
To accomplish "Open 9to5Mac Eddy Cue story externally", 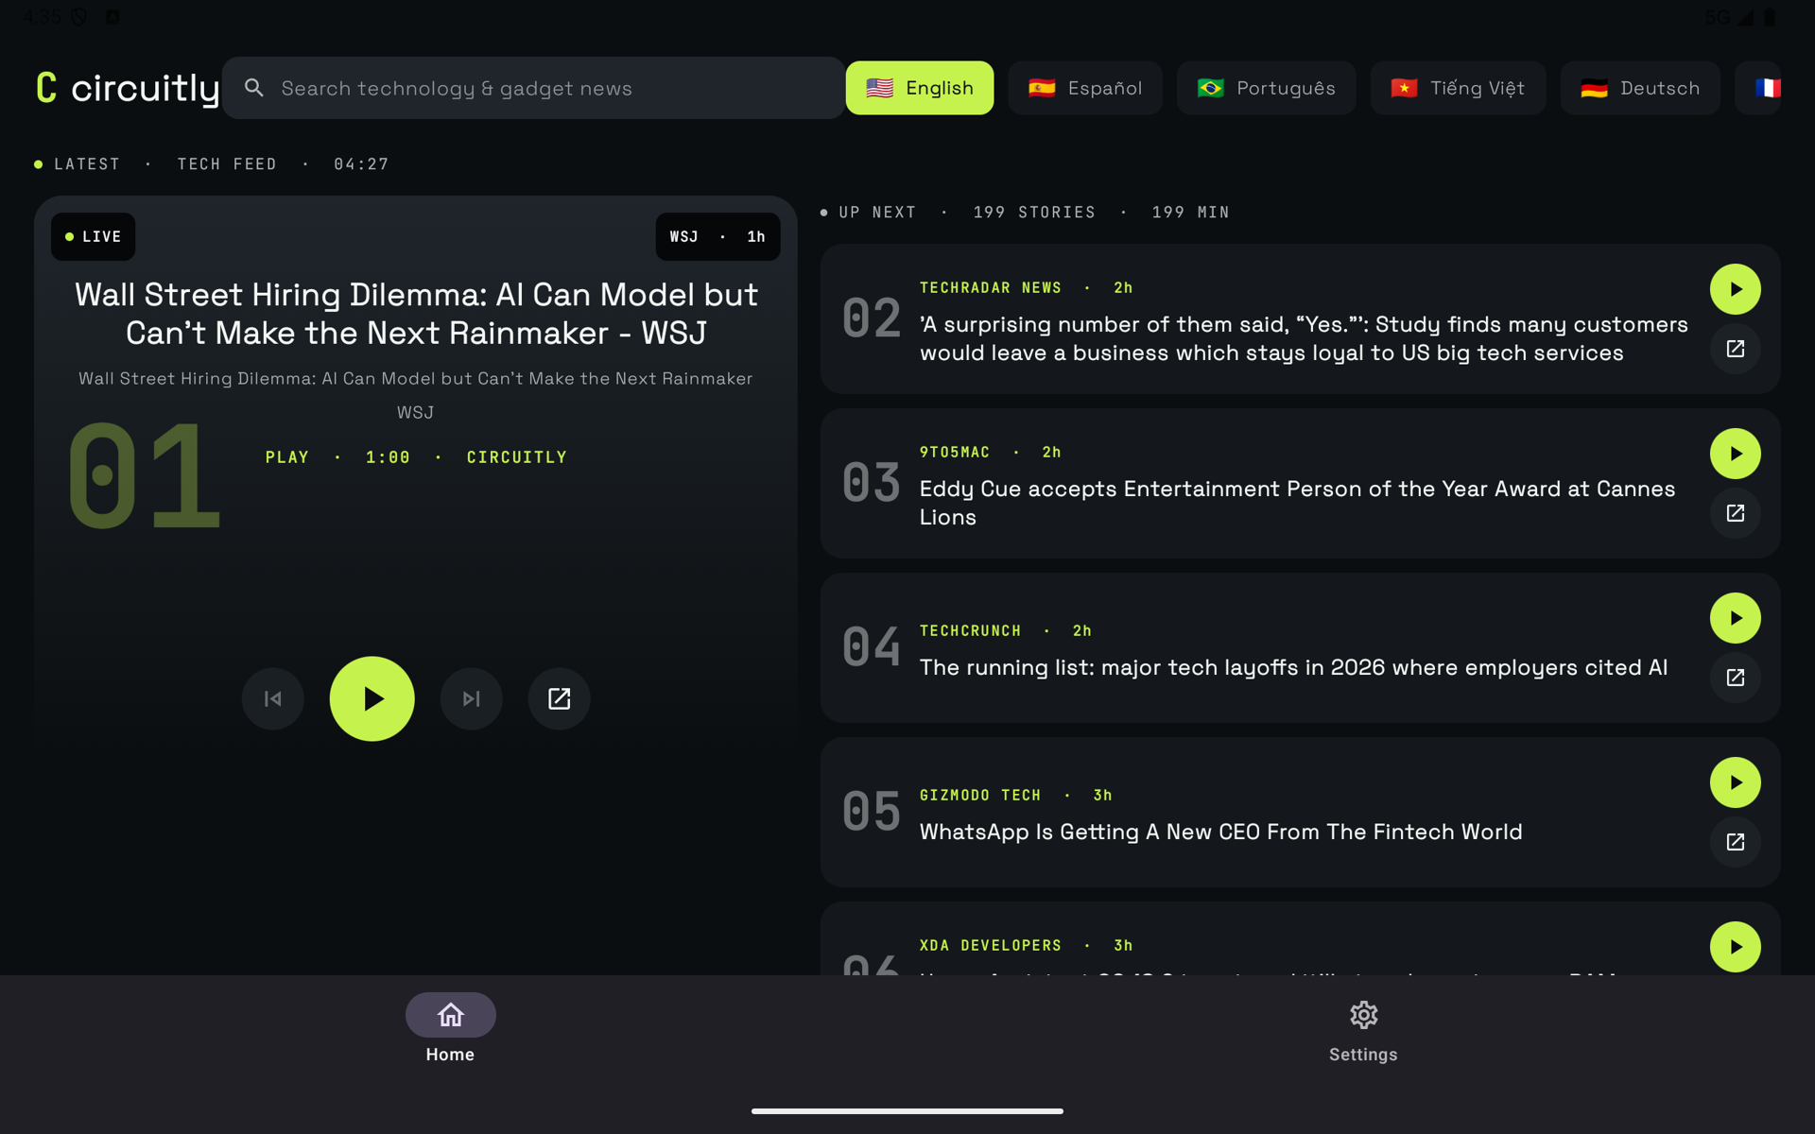I will (x=1736, y=513).
